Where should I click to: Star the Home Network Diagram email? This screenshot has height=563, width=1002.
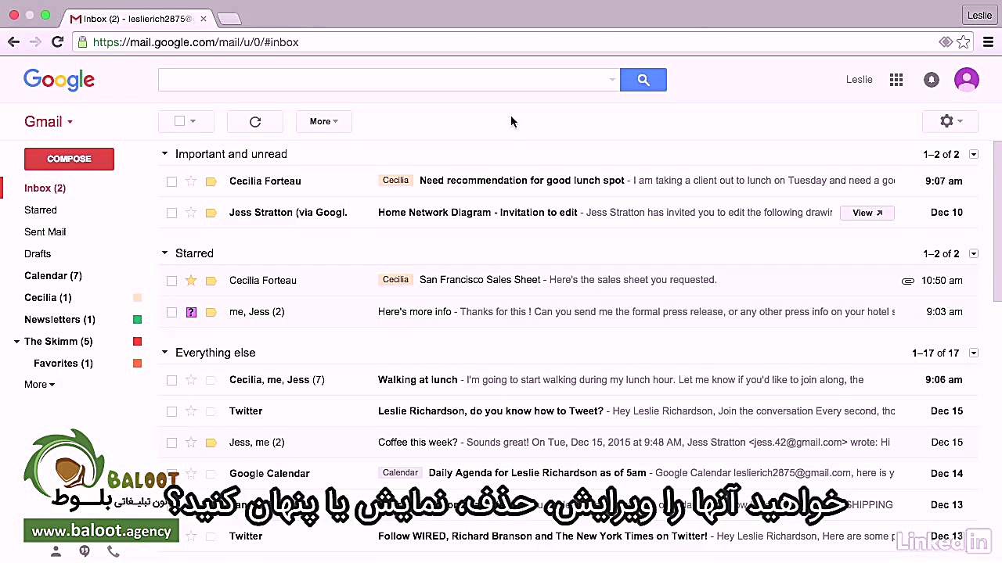(191, 213)
